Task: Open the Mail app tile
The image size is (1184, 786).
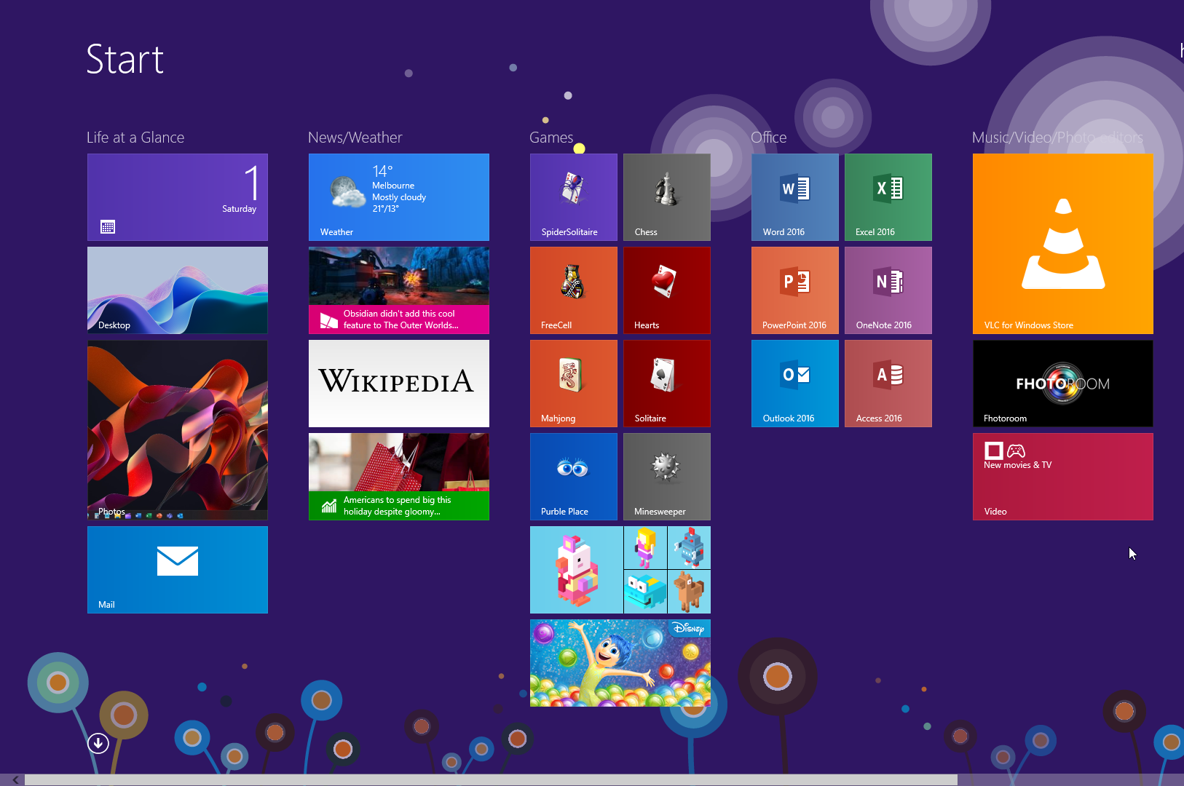Action: [177, 569]
